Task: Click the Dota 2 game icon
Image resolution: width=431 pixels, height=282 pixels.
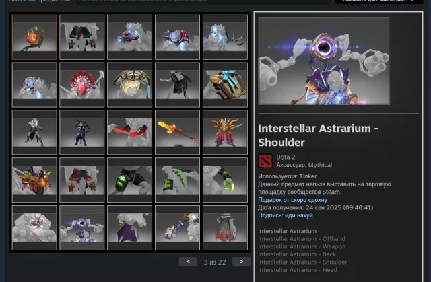Action: click(265, 161)
